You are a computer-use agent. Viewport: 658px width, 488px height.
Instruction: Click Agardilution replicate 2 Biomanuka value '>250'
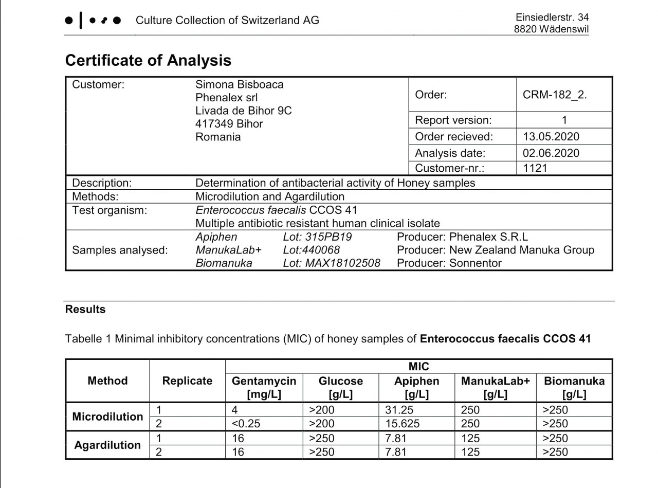point(555,452)
